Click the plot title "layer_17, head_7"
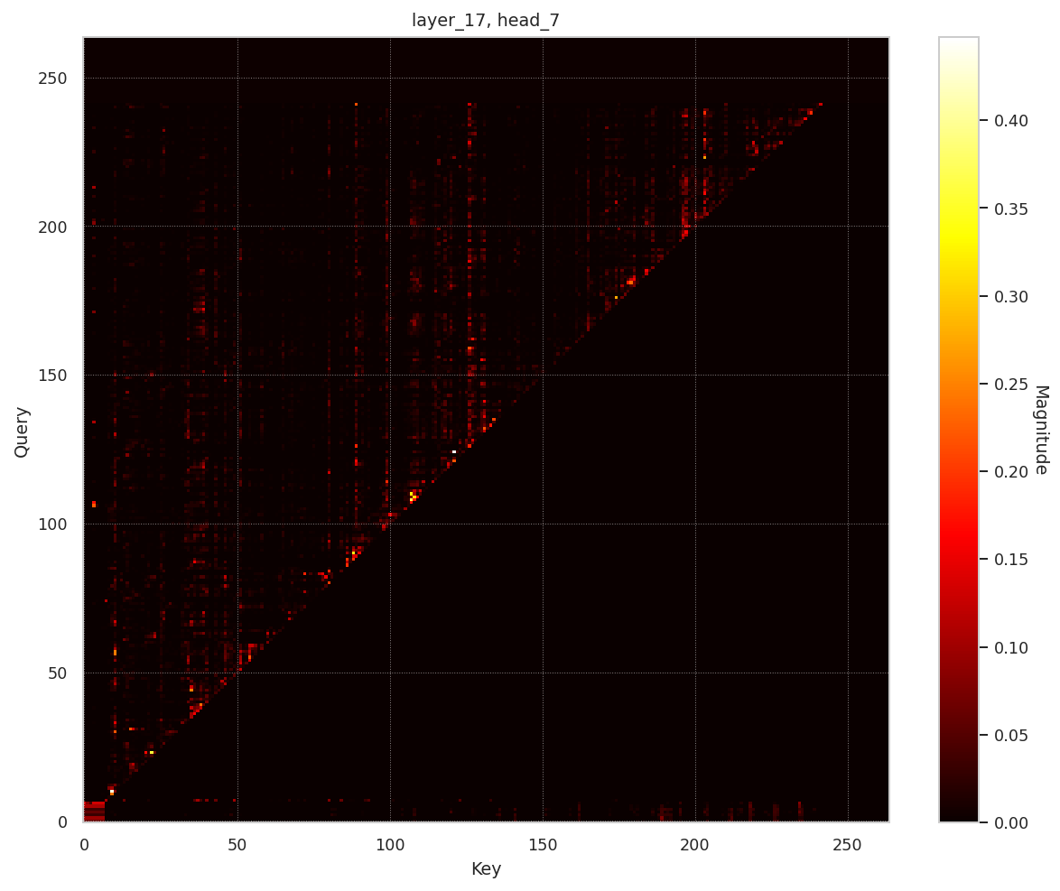This screenshot has width=1060, height=891. click(x=486, y=20)
